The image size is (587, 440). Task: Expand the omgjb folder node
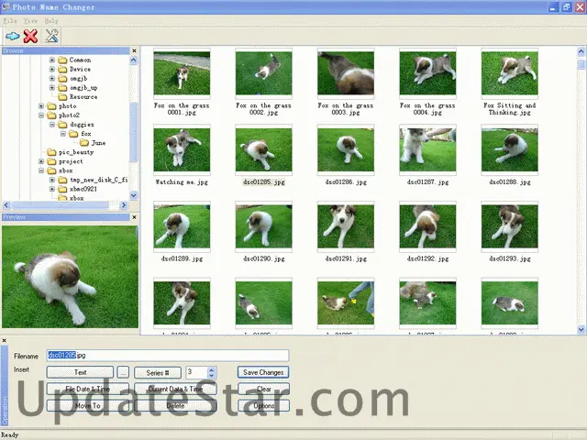pyautogui.click(x=52, y=79)
